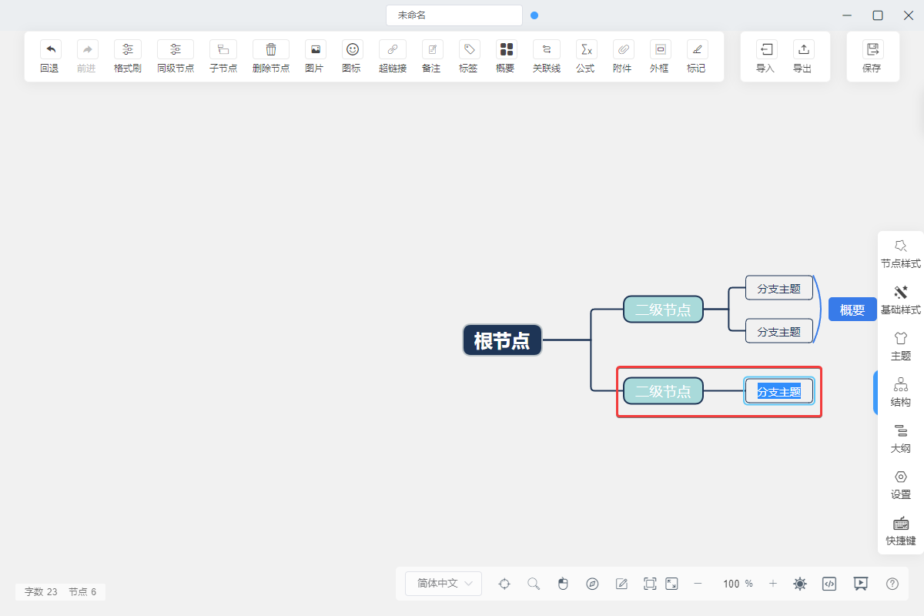
Task: Open the 节点样式 node style panel
Action: tap(900, 254)
